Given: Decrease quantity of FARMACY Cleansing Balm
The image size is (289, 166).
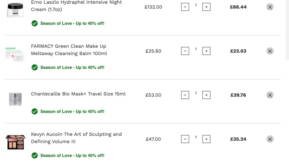Looking at the screenshot, I should coord(185,51).
